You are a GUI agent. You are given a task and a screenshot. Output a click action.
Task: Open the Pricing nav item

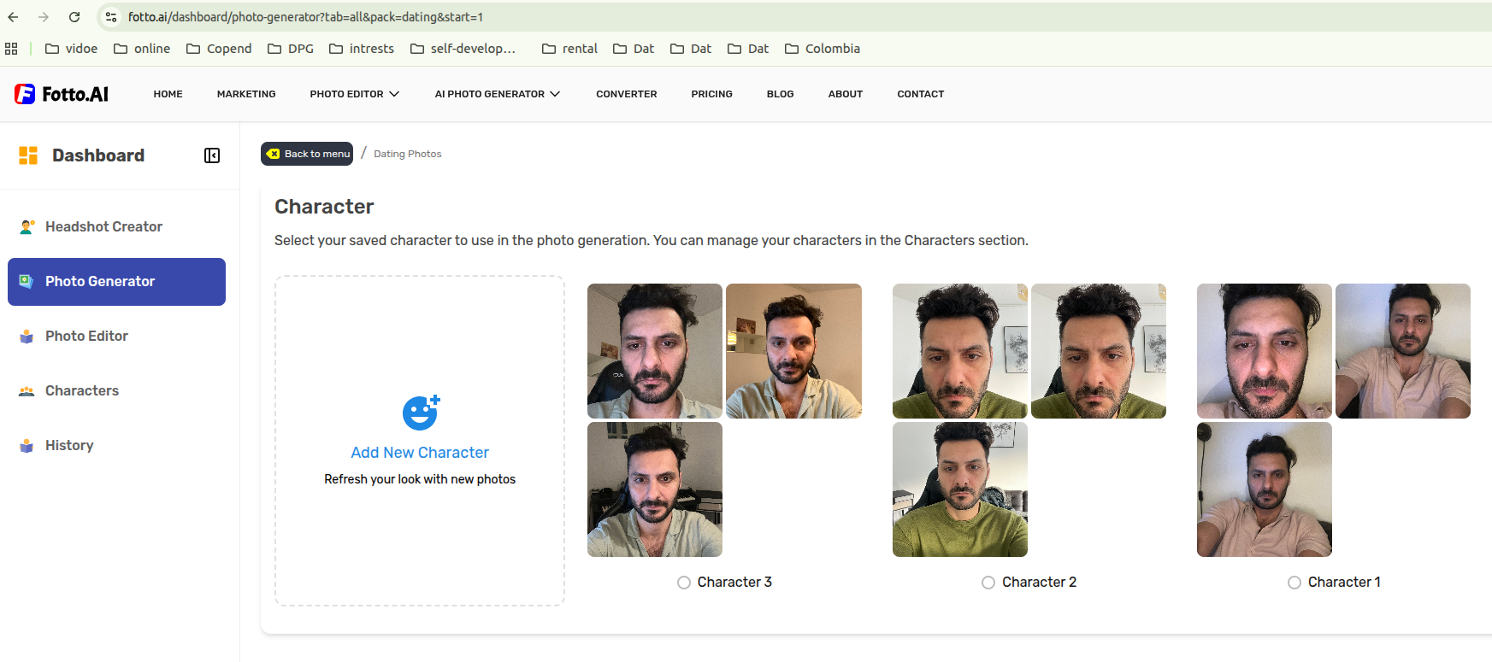pyautogui.click(x=712, y=94)
